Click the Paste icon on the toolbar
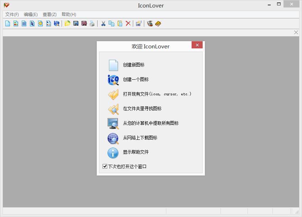This screenshot has height=217, width=302. [120, 23]
